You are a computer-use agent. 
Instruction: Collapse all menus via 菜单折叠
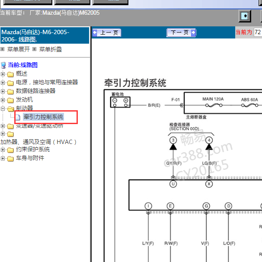[x=51, y=49]
